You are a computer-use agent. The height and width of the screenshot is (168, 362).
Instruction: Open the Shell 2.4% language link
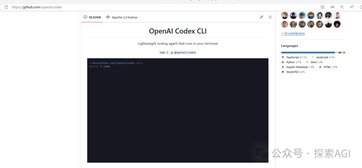(x=314, y=62)
